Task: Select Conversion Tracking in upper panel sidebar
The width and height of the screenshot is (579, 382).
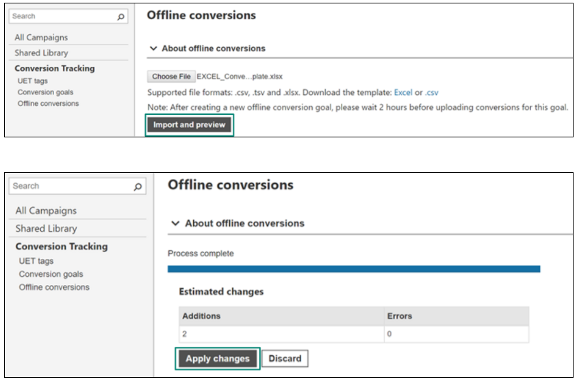Action: [55, 68]
